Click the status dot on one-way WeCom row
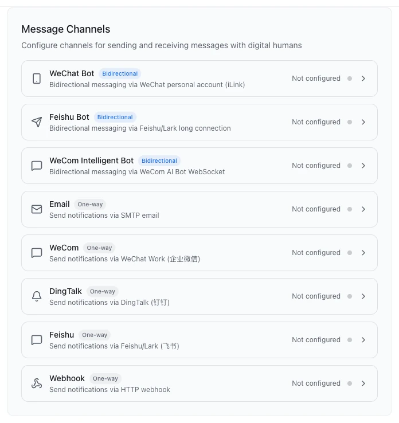This screenshot has height=423, width=399. pyautogui.click(x=350, y=253)
